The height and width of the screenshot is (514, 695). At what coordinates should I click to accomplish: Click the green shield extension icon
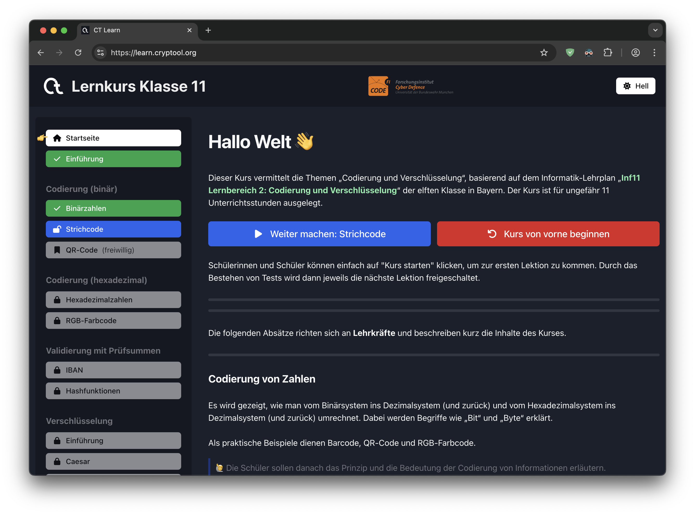click(570, 53)
